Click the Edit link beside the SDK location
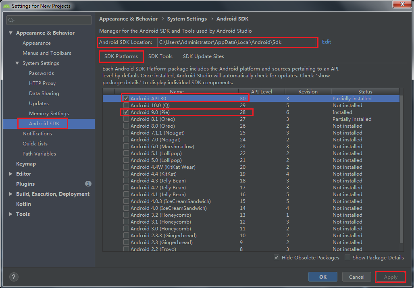The image size is (414, 288). 326,42
